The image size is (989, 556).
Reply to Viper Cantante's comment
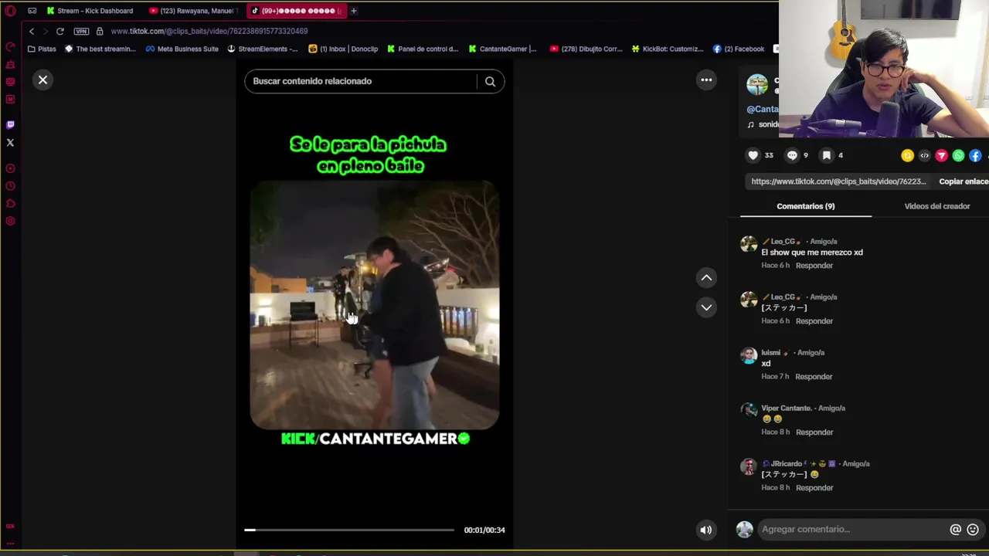[814, 432]
